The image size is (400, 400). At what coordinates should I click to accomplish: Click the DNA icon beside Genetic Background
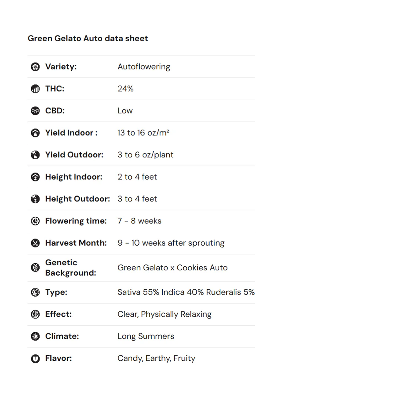click(35, 267)
